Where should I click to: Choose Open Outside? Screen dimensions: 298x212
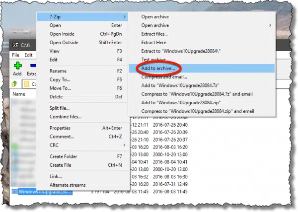click(83, 43)
